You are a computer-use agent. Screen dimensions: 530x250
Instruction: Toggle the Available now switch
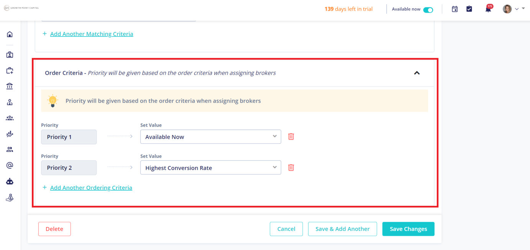tap(428, 10)
